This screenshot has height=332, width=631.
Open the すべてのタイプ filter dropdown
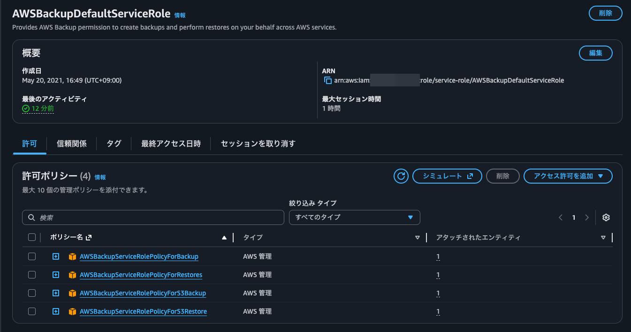354,217
